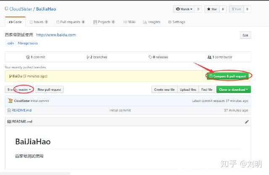Click the README.md header book icon
The height and width of the screenshot is (175, 269).
[9, 122]
